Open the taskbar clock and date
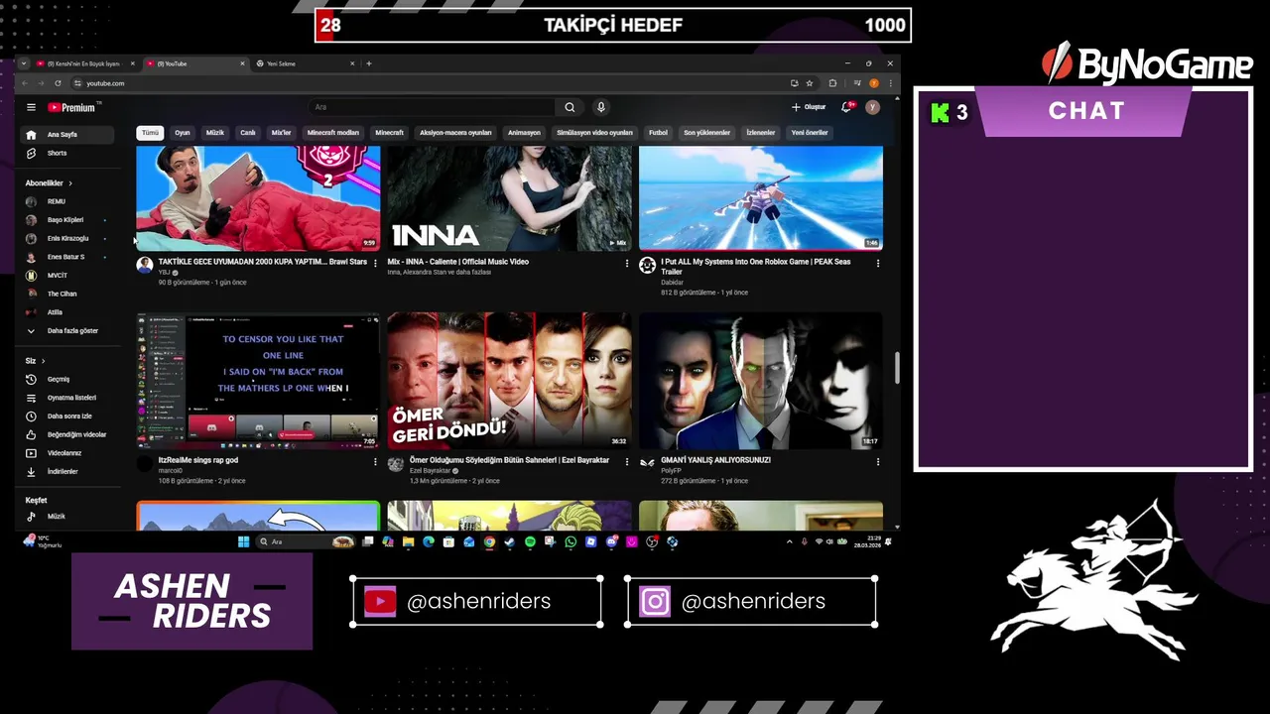 [x=868, y=541]
